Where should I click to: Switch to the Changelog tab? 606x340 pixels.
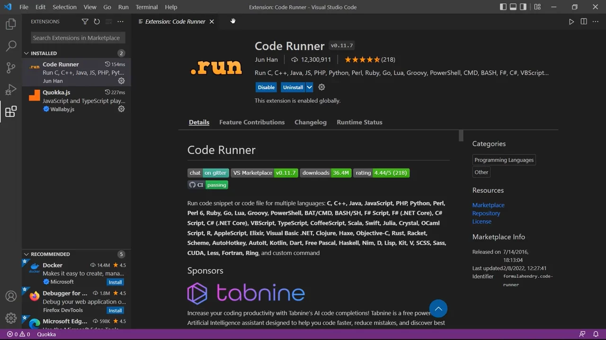(311, 122)
